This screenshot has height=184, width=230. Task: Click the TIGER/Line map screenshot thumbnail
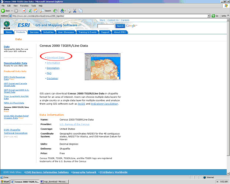[103, 67]
